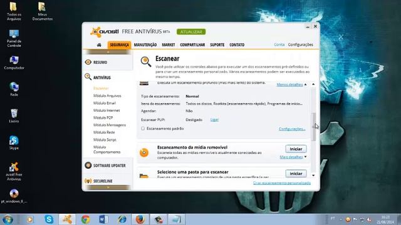Viewport: 401px width, 225px height.
Task: Open Rede desktop icon
Action: pos(14,89)
